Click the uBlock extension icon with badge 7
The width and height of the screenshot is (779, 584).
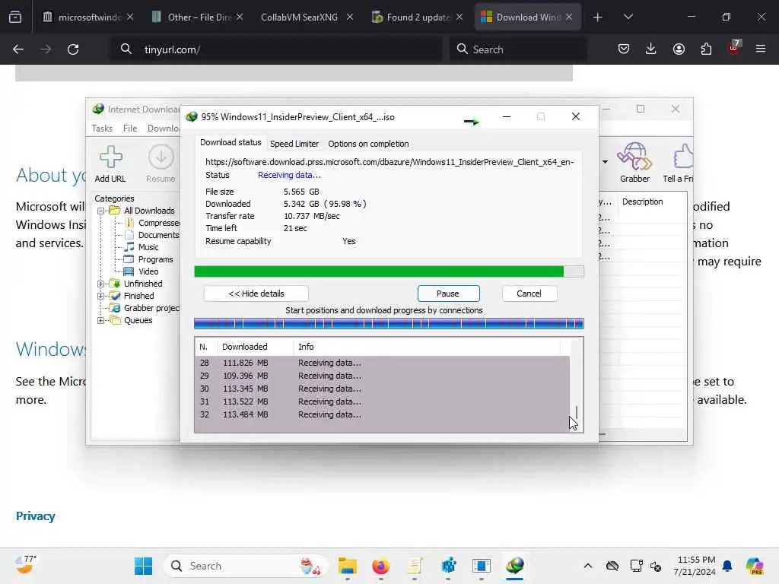click(x=734, y=48)
